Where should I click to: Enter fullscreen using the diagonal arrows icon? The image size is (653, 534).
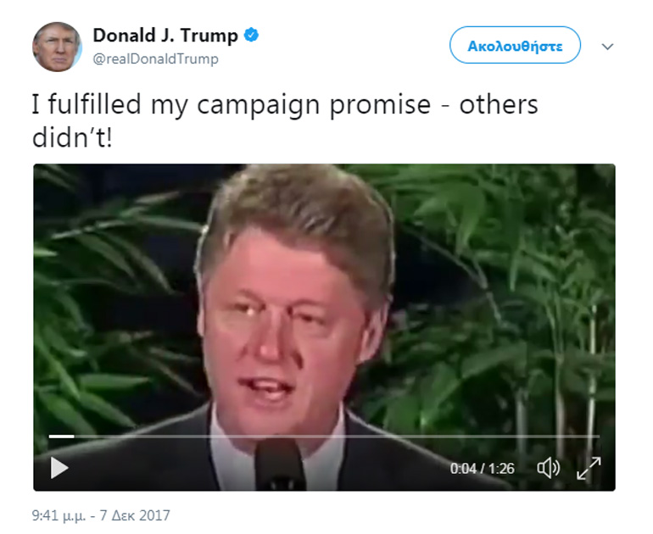[x=589, y=468]
